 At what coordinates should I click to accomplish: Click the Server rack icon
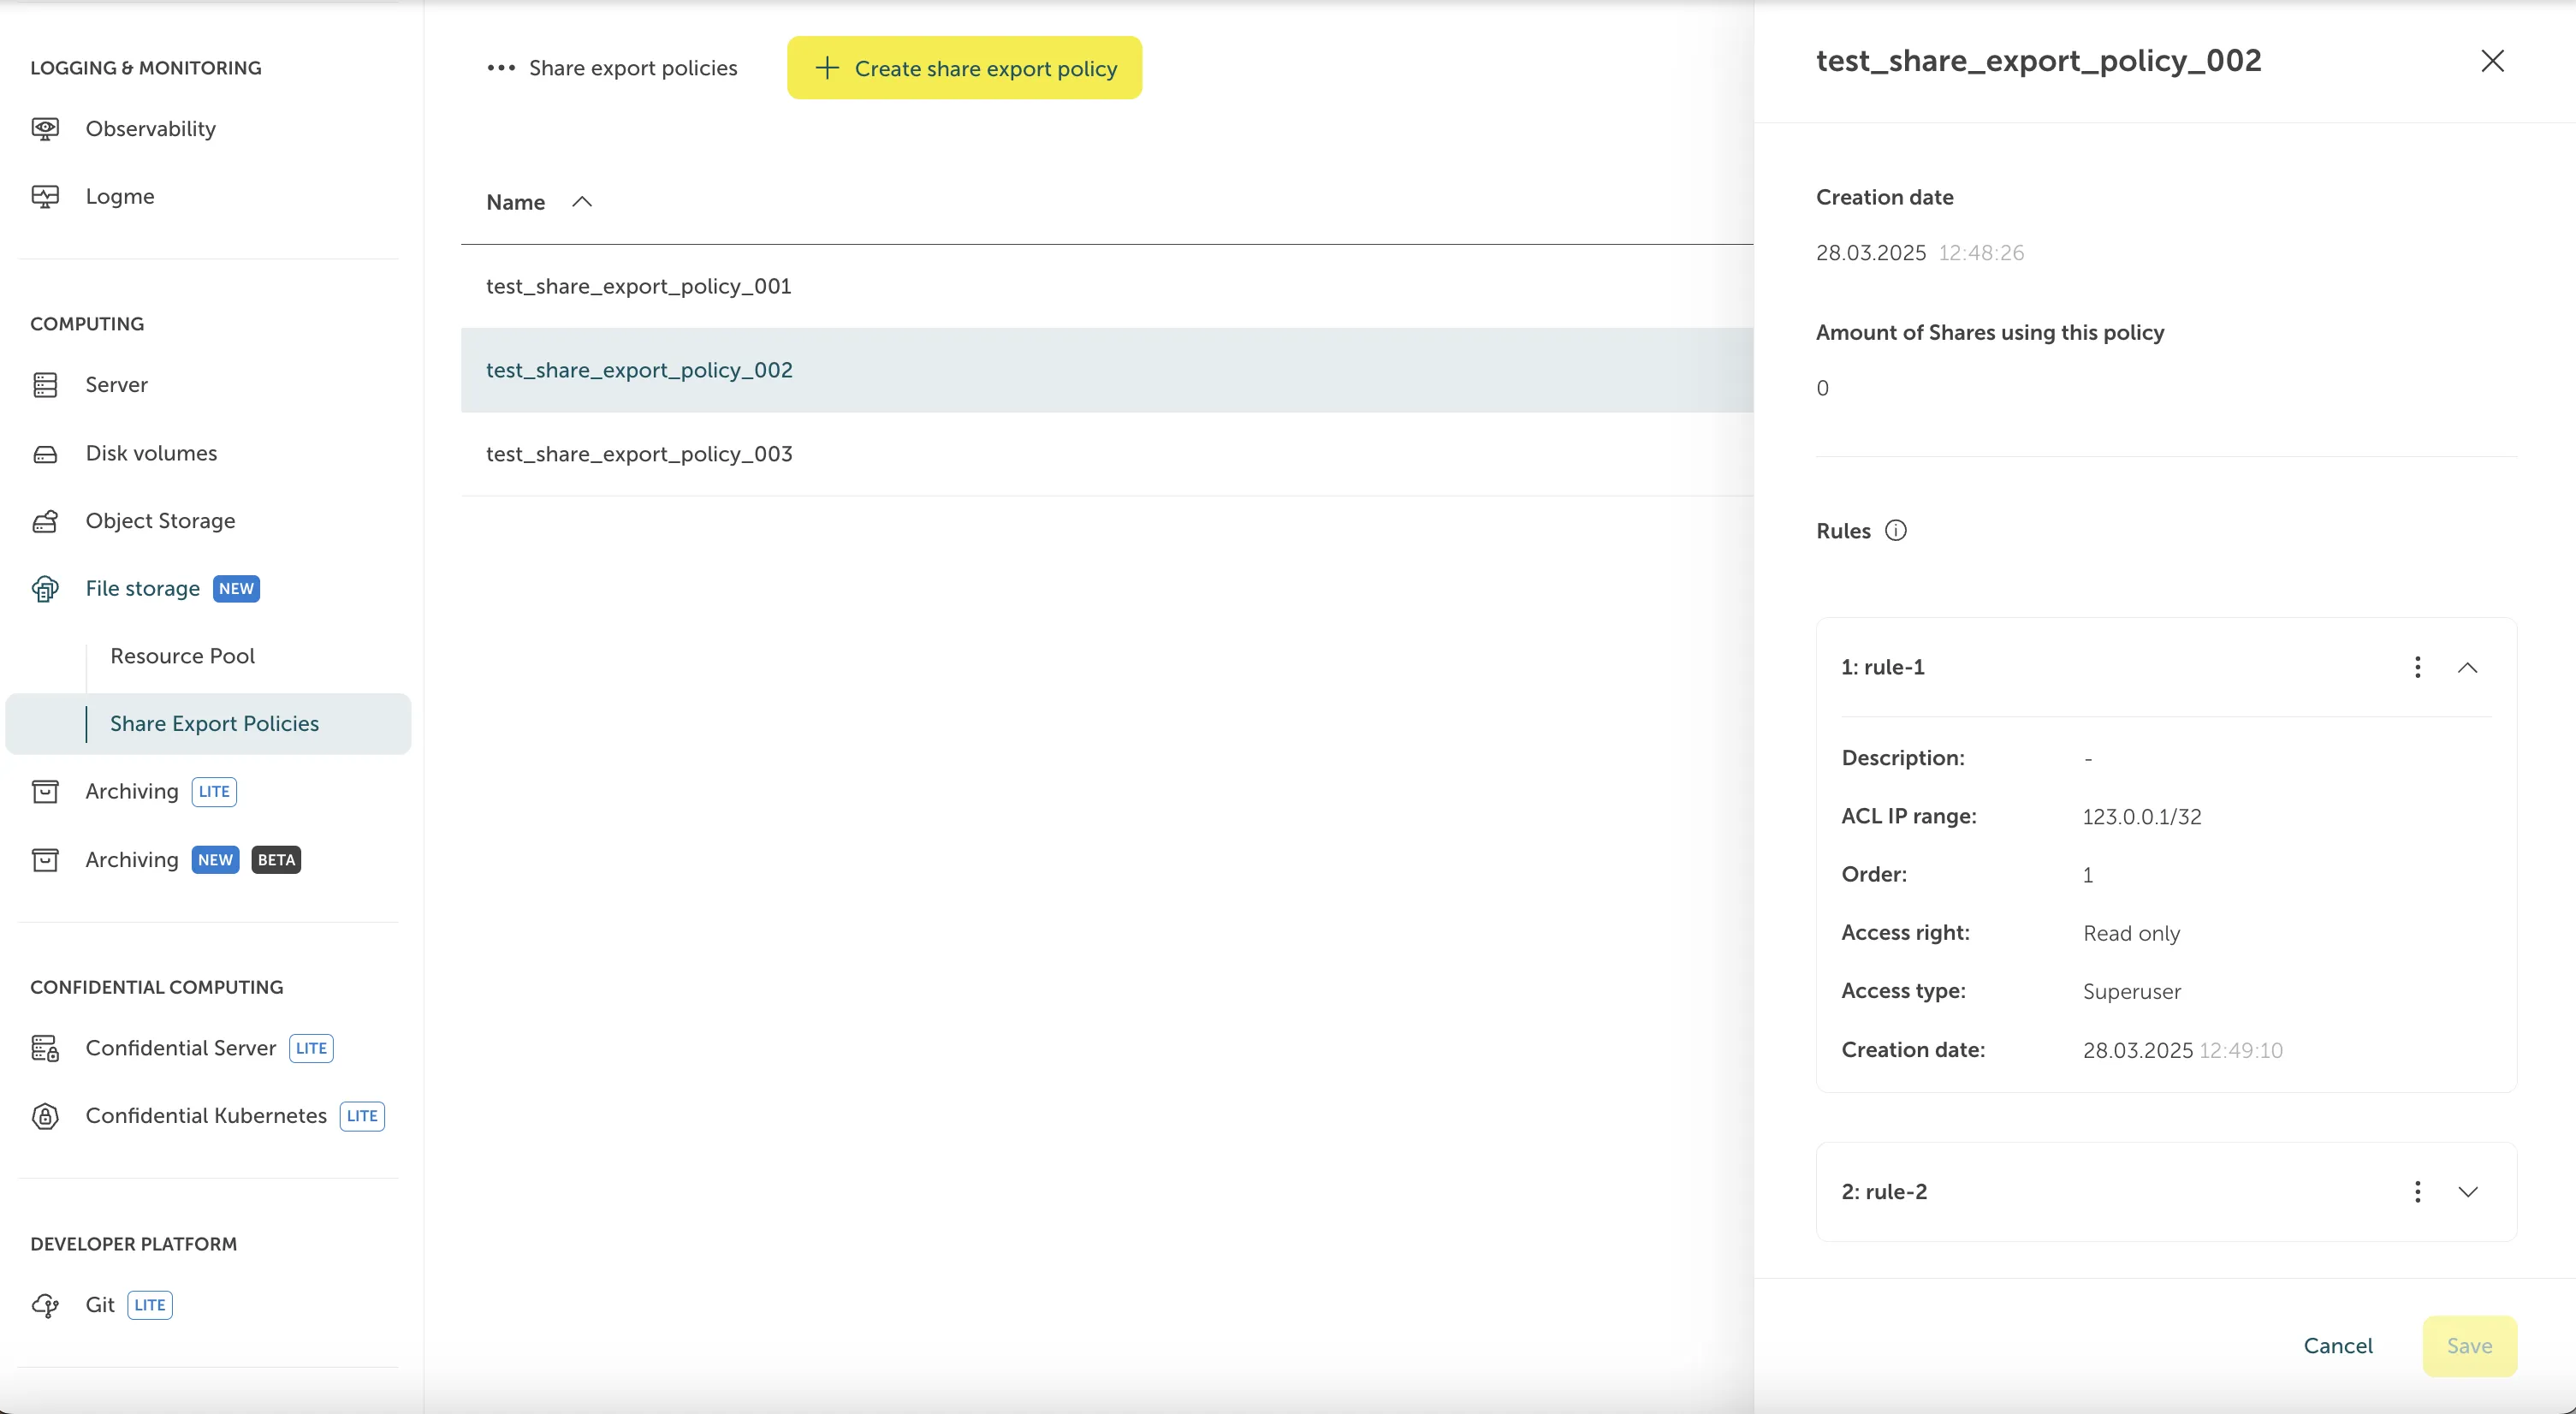coord(45,385)
